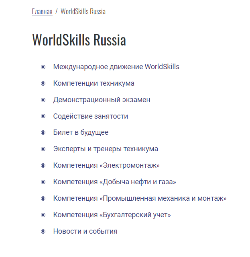Viewport: 250px width, 257px height.
Task: Click the WorldSkills Russia breadcrumb text
Action: 83,12
